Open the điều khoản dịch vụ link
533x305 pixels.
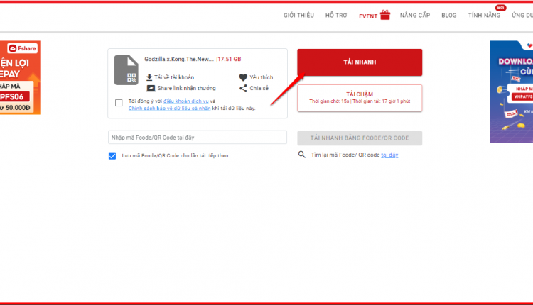point(186,101)
